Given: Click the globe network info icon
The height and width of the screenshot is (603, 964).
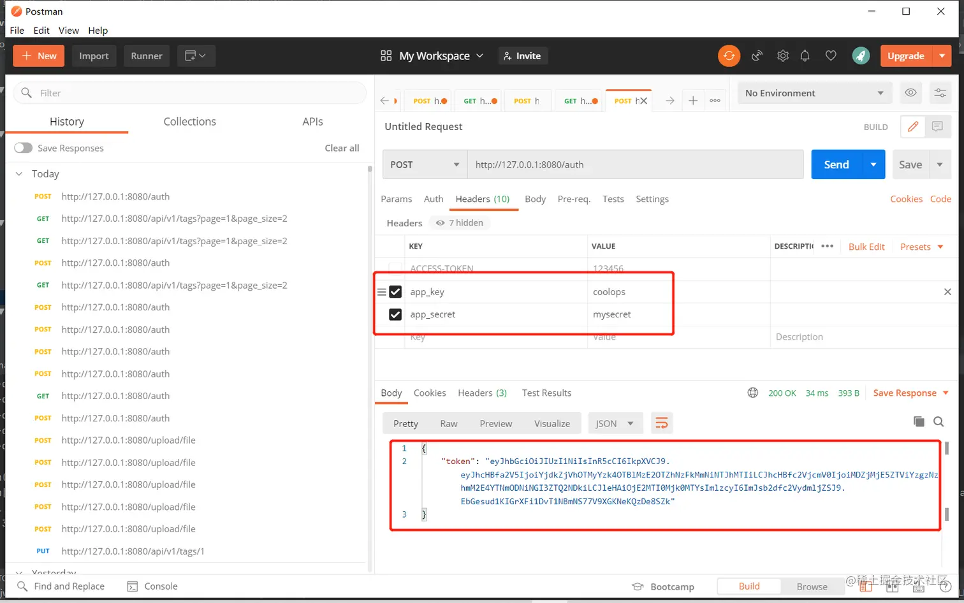Looking at the screenshot, I should point(753,393).
